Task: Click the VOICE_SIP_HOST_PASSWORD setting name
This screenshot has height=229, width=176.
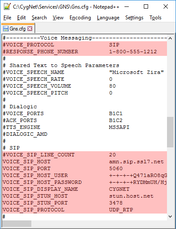Action: pyautogui.click(x=42, y=182)
